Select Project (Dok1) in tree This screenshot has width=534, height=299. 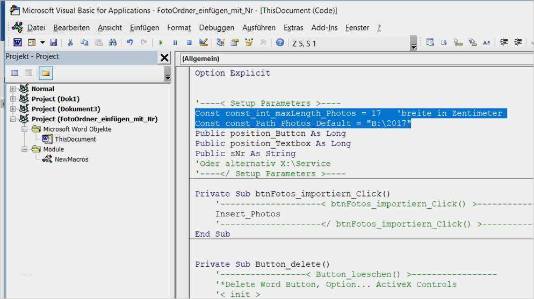coord(55,99)
